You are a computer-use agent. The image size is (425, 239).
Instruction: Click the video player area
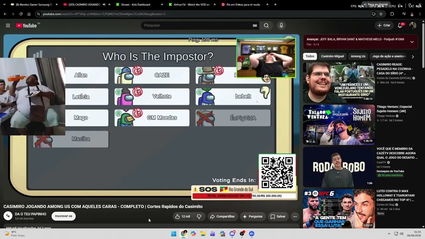(x=151, y=118)
